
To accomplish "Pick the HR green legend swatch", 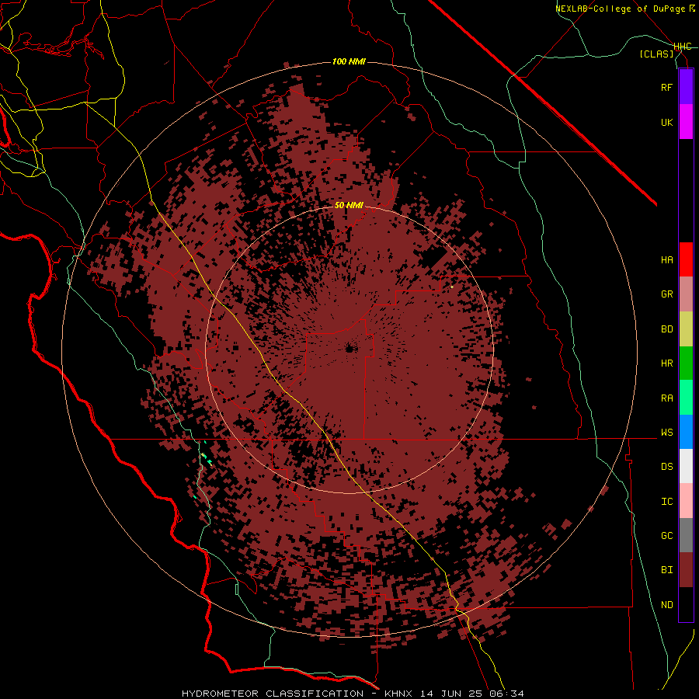I will click(x=686, y=363).
